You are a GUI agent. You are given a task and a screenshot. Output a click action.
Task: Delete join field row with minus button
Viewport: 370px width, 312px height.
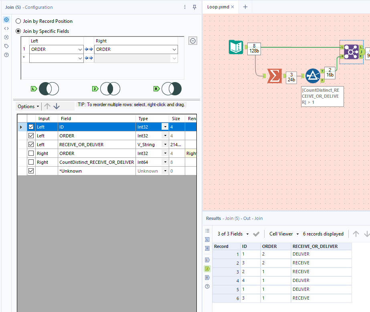click(193, 41)
